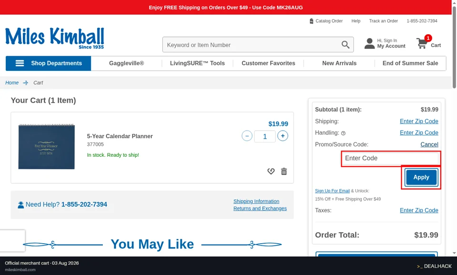Screen dimensions: 457x275
Task: Open Customer Favorites section
Action: [x=268, y=63]
